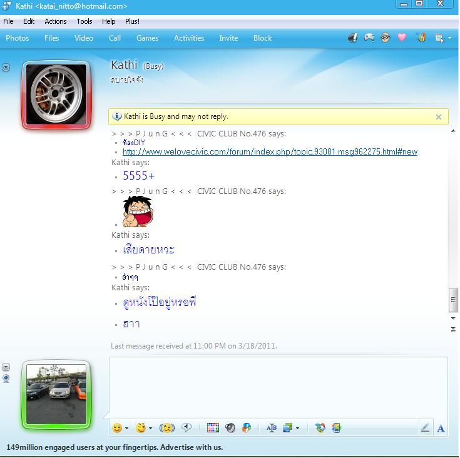This screenshot has height=458, width=460.
Task: Click inside the message input box
Action: (x=278, y=388)
